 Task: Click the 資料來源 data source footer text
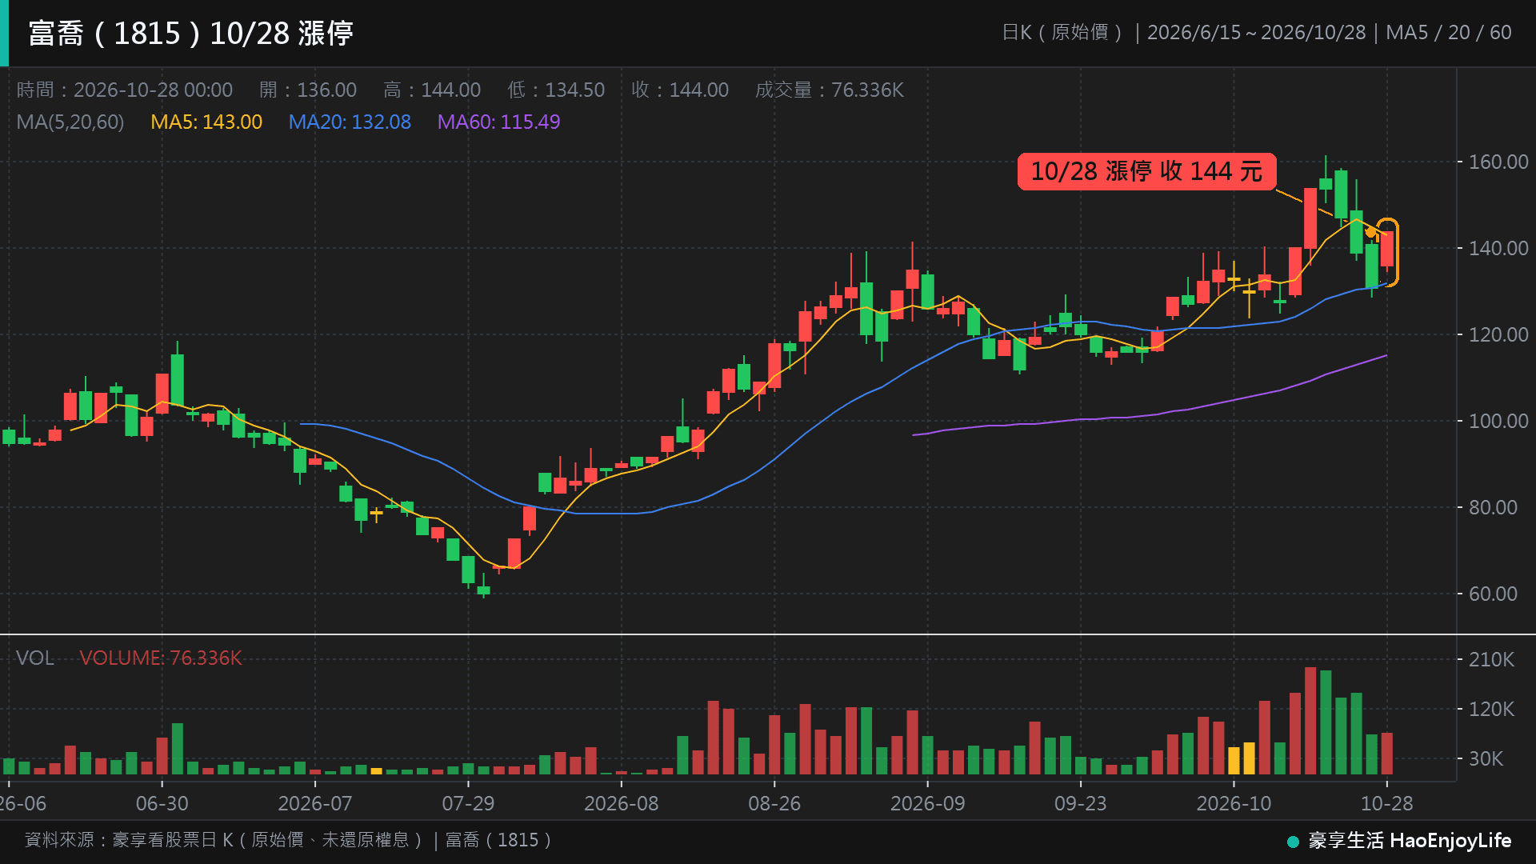coord(289,840)
